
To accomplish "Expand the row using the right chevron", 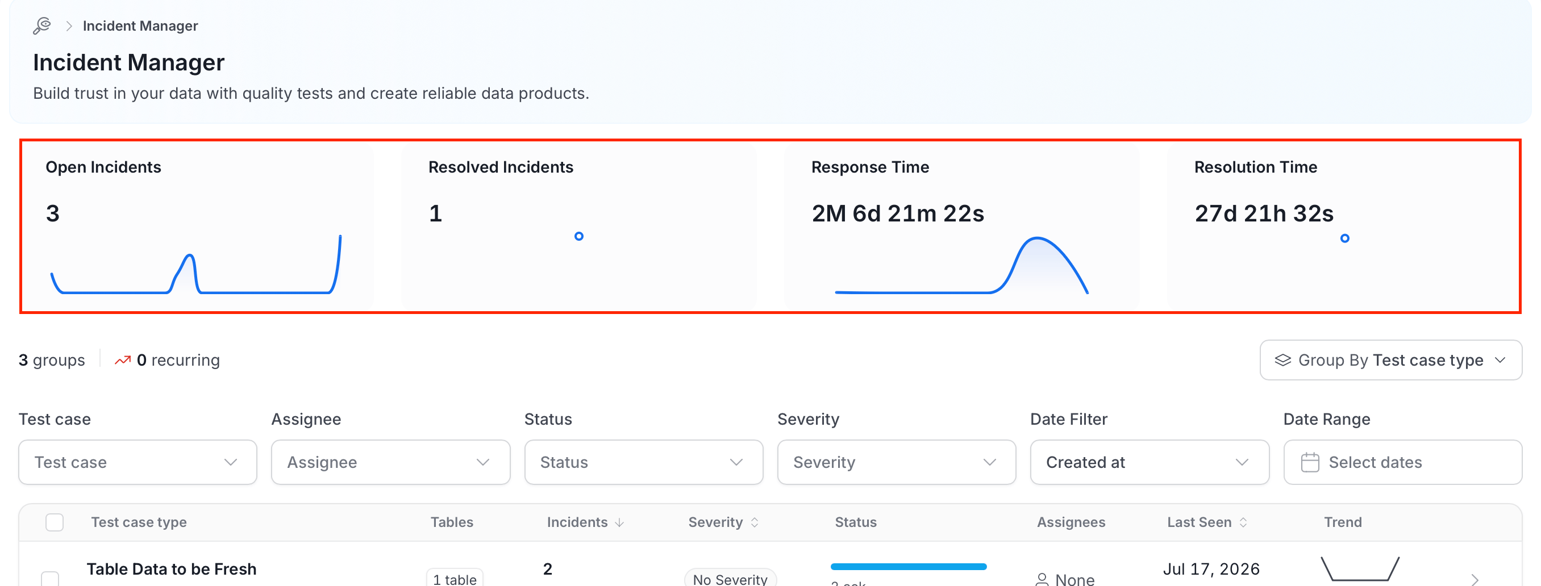I will coord(1475,579).
